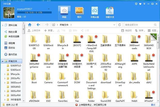Viewport: 160px width, 107px height.
Task: Click the storage usage bar
Action: [34, 13]
